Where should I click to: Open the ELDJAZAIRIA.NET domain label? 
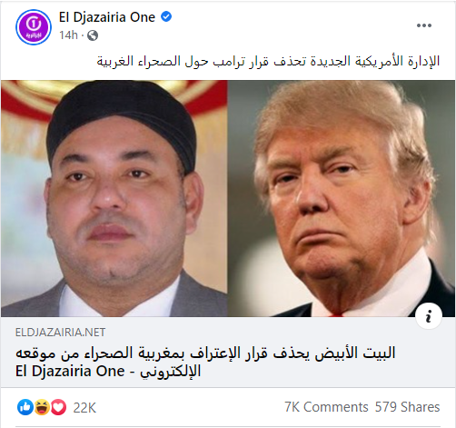(x=60, y=333)
